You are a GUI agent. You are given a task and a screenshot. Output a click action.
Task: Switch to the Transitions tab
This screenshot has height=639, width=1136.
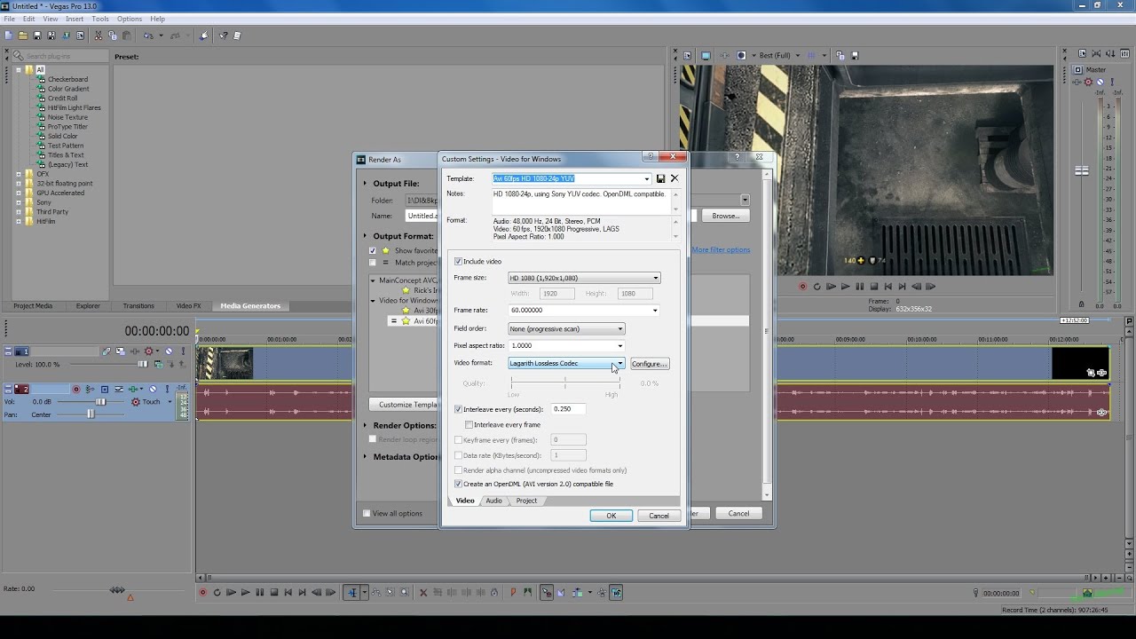138,306
